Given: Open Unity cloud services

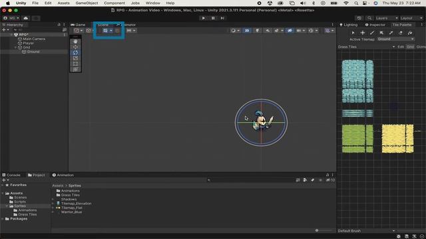Looking at the screenshot, I should pyautogui.click(x=26, y=18).
